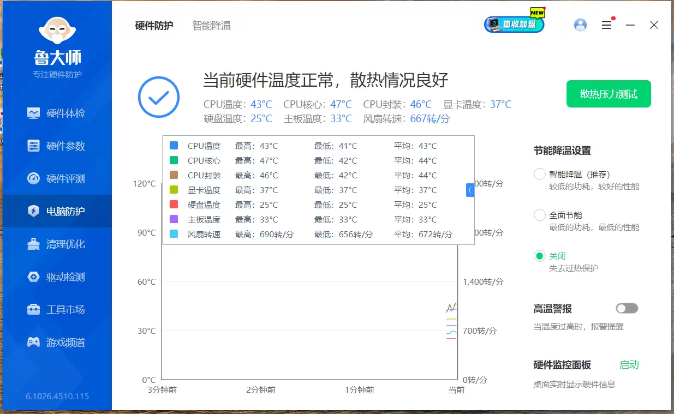Open 驱动检测 using its gear icon
674x414 pixels.
click(34, 277)
